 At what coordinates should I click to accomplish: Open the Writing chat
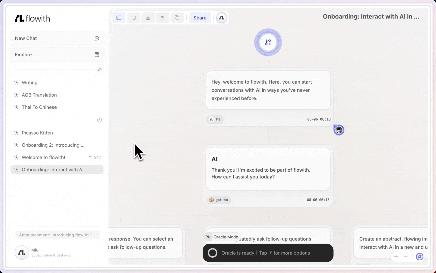(57, 83)
